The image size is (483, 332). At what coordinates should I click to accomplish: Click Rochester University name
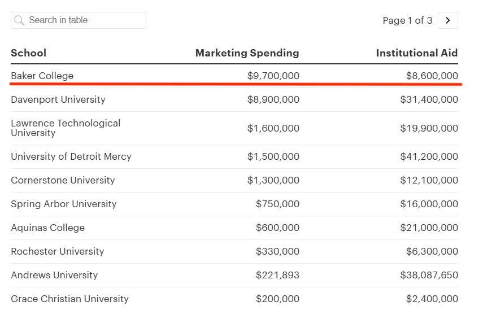coord(58,251)
